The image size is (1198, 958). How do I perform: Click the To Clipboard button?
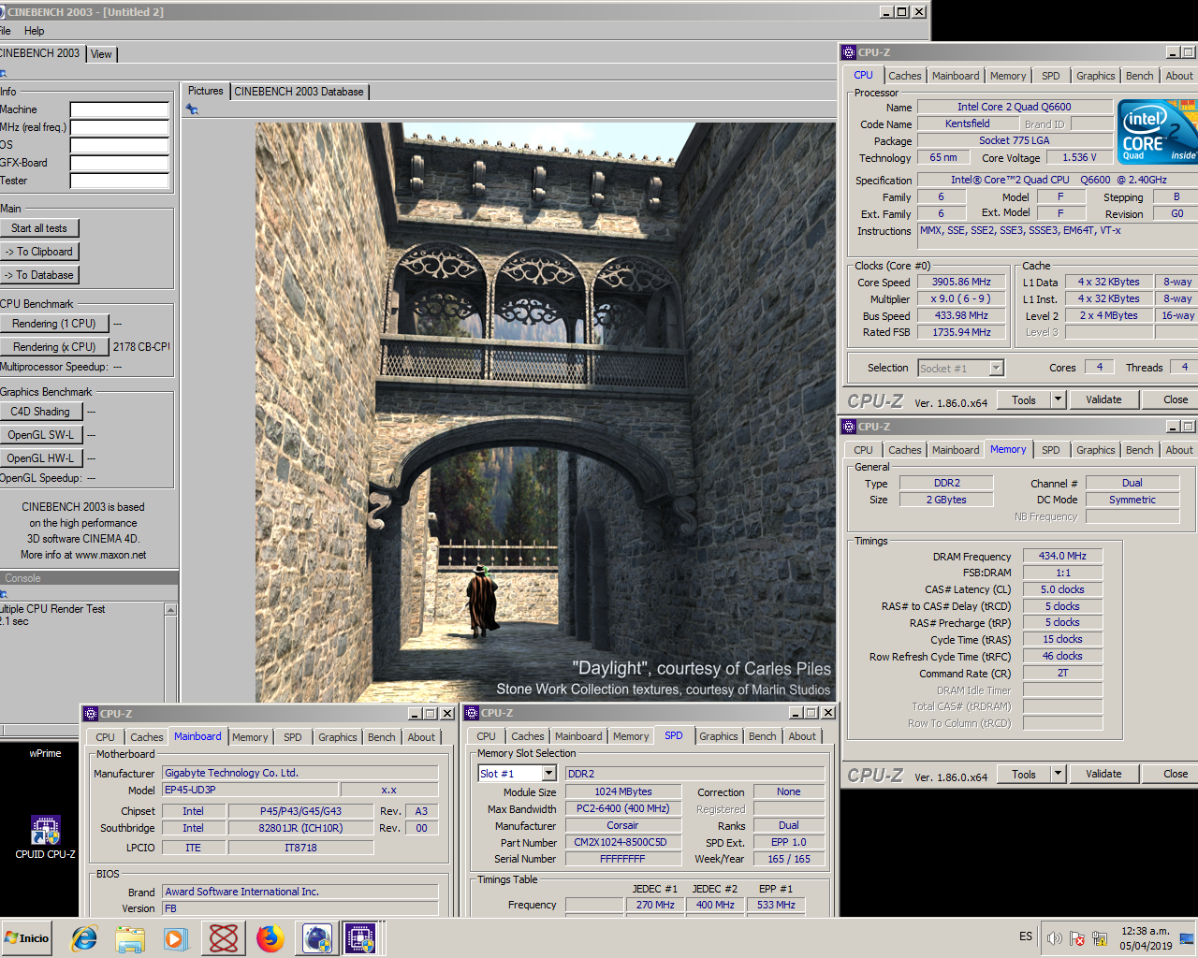[x=39, y=252]
